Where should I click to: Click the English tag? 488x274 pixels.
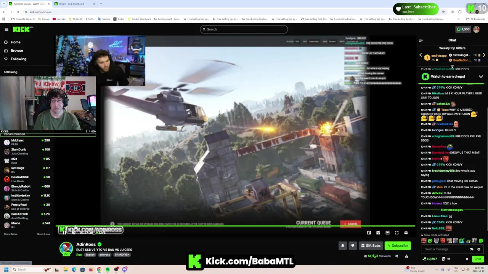pos(90,255)
